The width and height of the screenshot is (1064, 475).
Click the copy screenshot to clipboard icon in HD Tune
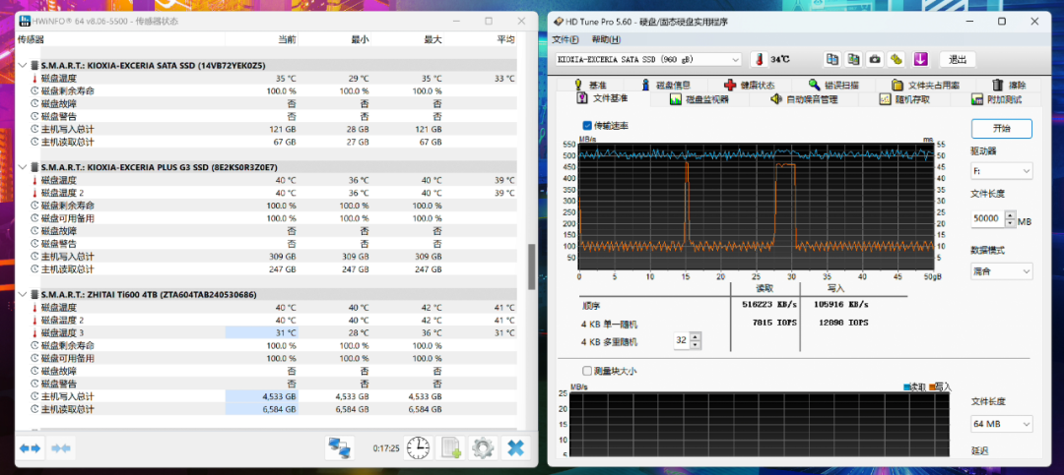coord(853,59)
